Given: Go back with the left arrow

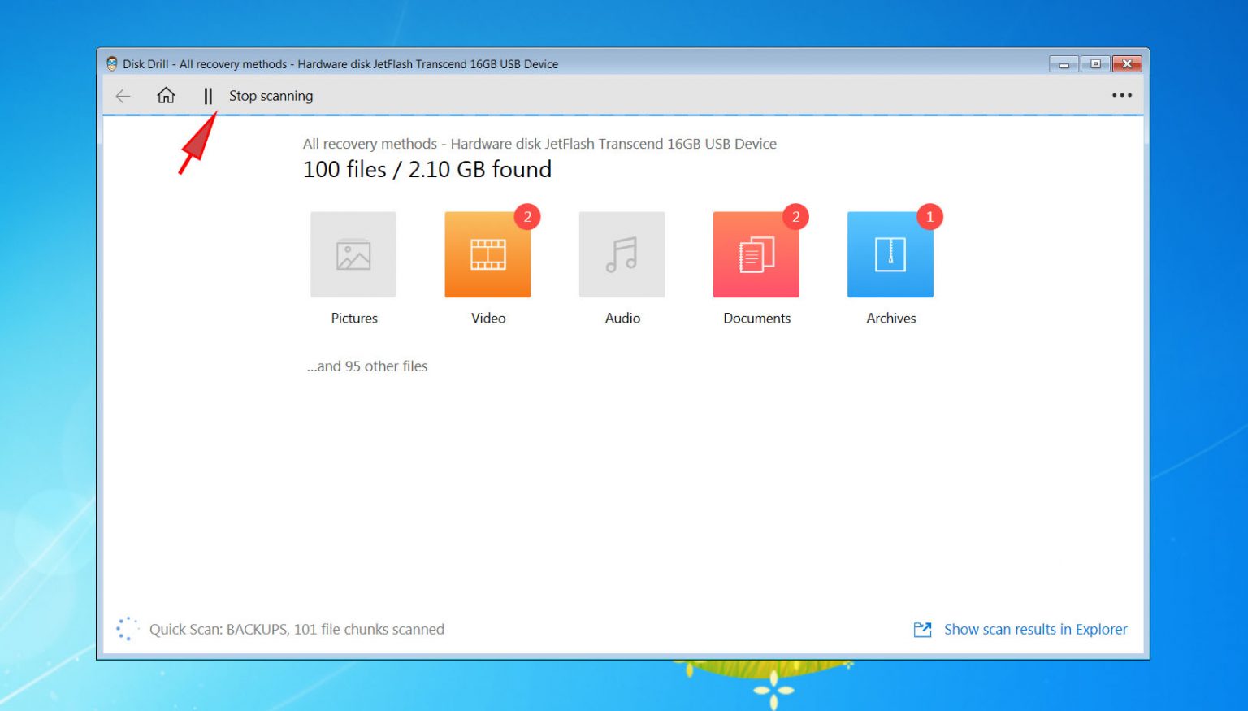Looking at the screenshot, I should [123, 96].
